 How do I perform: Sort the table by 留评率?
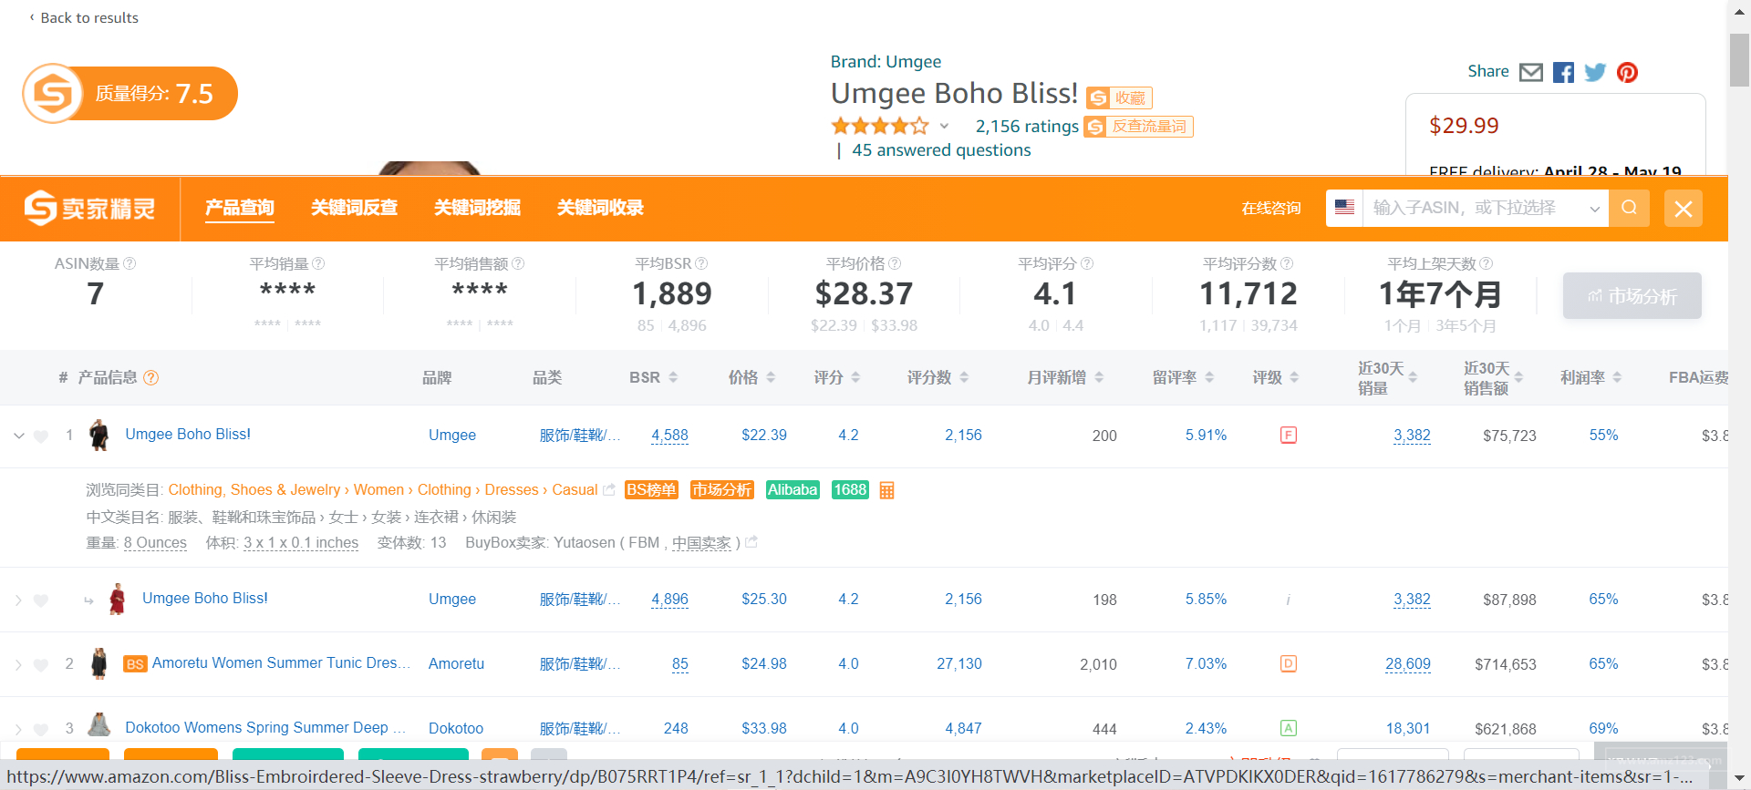coord(1209,377)
